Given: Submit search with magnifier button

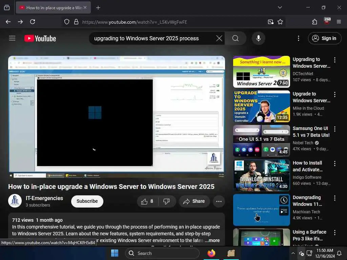Looking at the screenshot, I should point(236,38).
